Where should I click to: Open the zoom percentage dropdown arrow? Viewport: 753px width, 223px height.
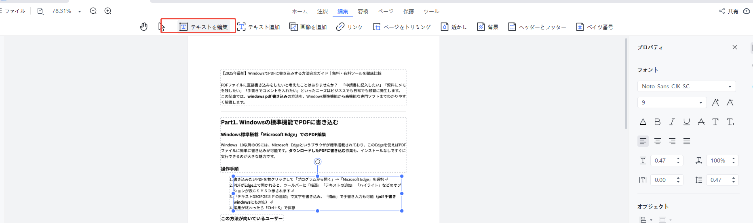click(x=80, y=11)
